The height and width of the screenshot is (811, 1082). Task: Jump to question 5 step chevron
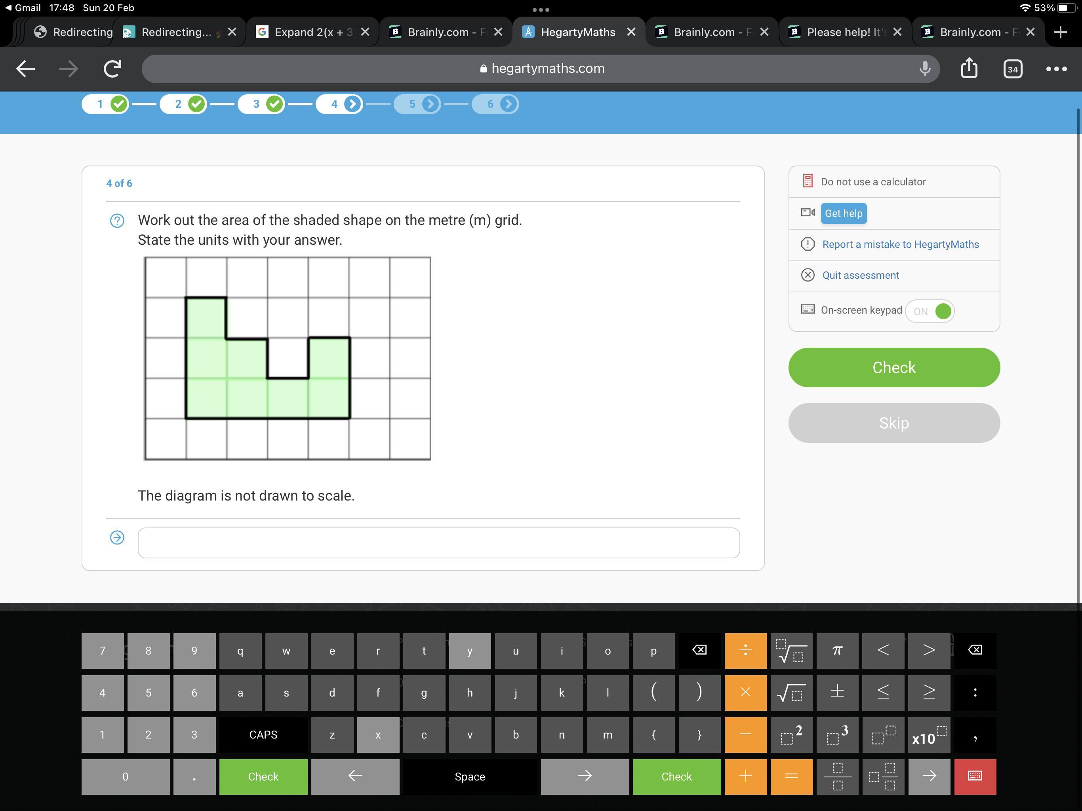[431, 104]
